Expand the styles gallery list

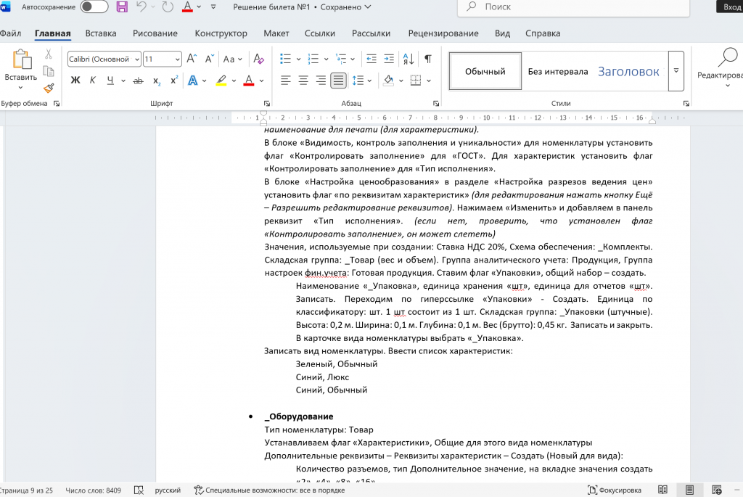(676, 71)
